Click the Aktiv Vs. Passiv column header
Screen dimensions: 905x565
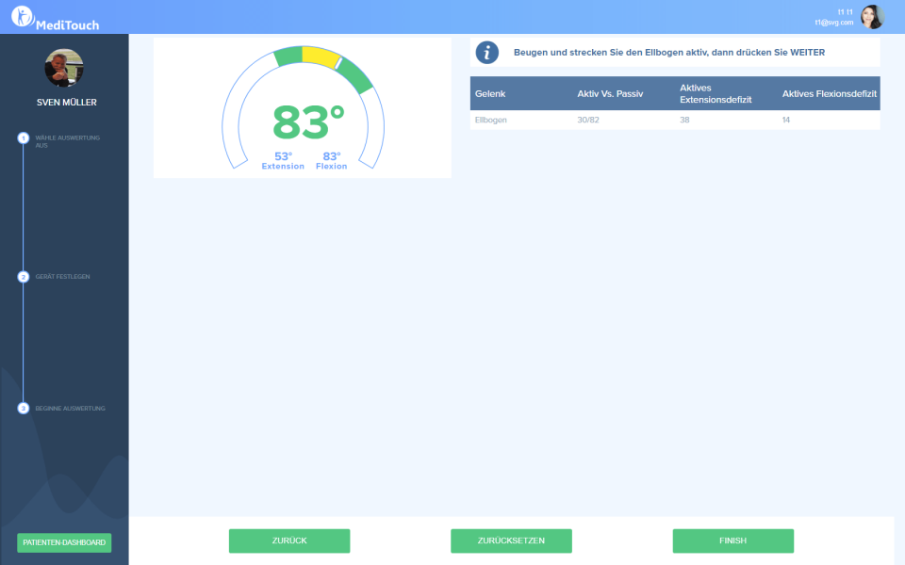point(610,94)
